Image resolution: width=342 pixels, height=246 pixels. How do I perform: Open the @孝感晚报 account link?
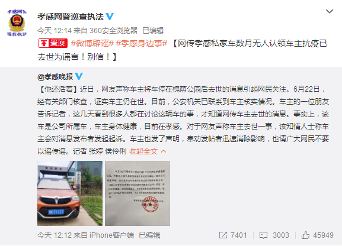(55, 77)
